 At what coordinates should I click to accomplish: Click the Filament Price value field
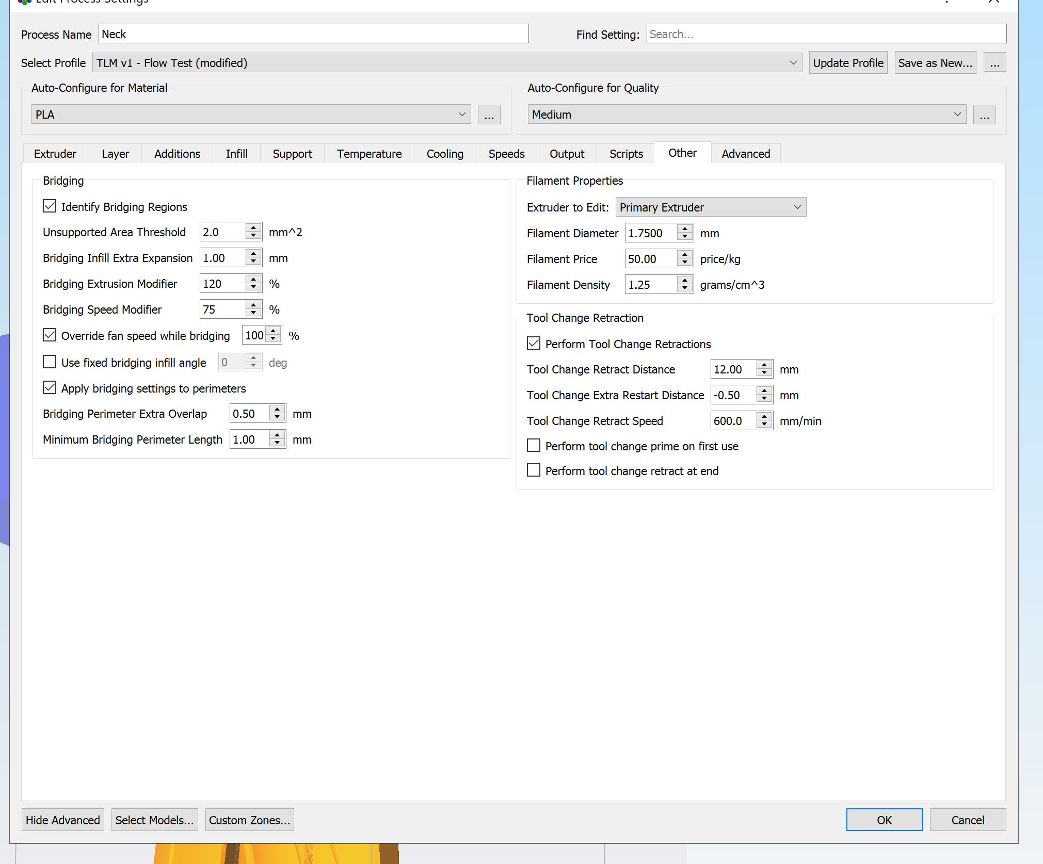point(651,259)
